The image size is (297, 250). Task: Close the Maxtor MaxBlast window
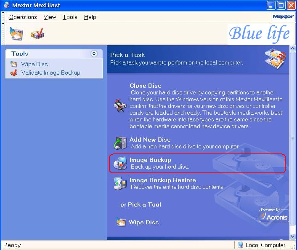tap(291, 5)
